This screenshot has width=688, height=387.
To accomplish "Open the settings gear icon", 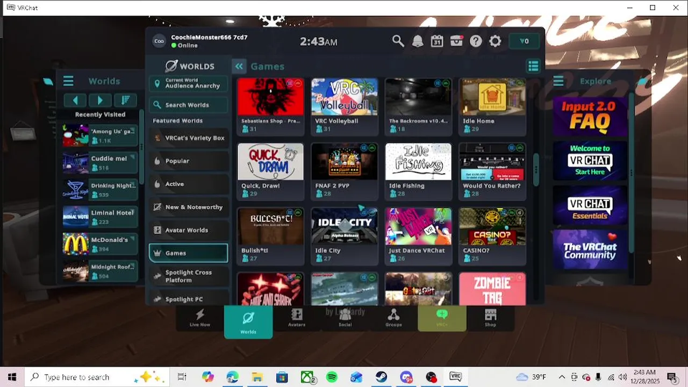I will [x=495, y=41].
